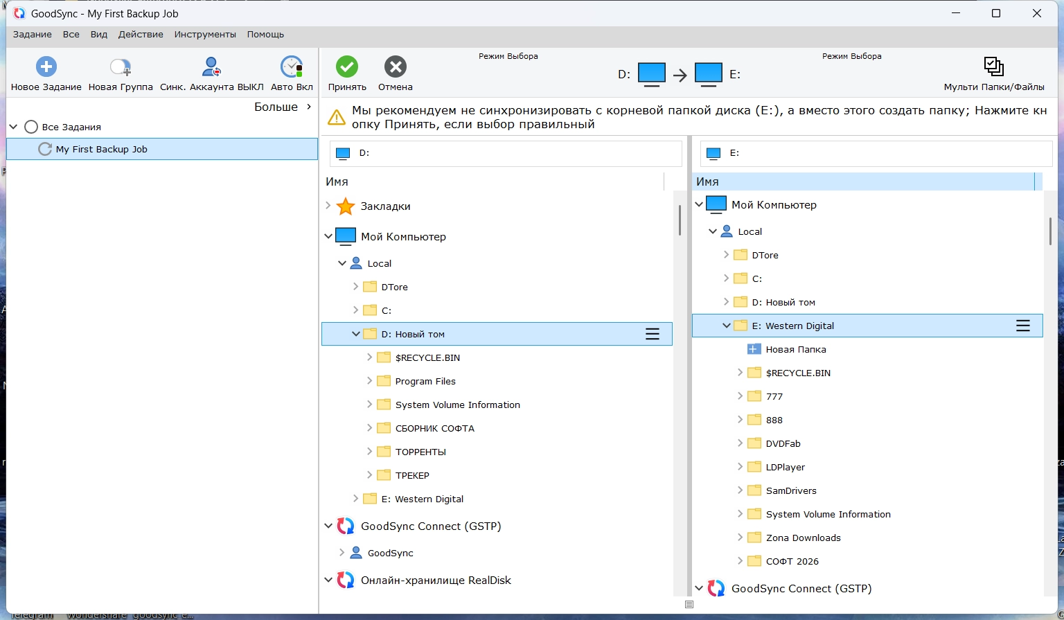Select the Все Задания radio circle
Image resolution: width=1064 pixels, height=620 pixels.
tap(31, 127)
